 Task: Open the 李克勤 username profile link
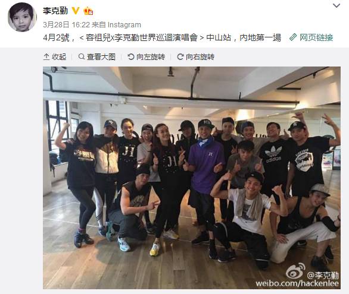pyautogui.click(x=55, y=11)
